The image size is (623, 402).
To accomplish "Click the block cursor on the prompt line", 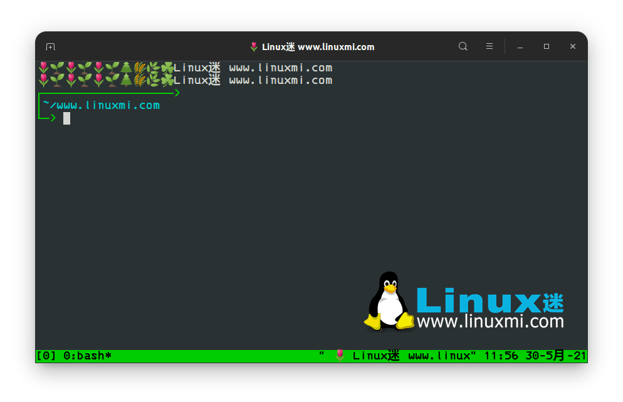I will tap(66, 118).
